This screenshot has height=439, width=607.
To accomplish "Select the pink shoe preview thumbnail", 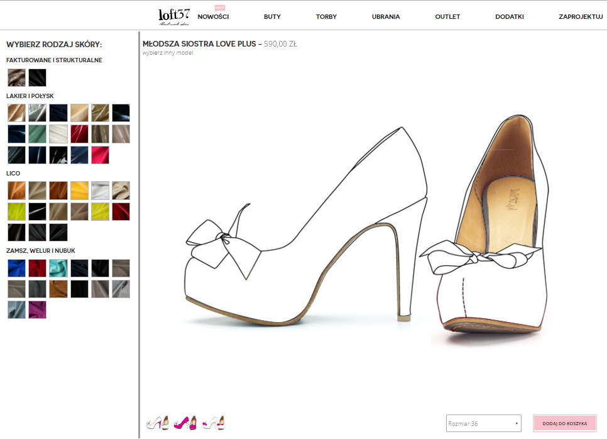I will click(x=185, y=423).
